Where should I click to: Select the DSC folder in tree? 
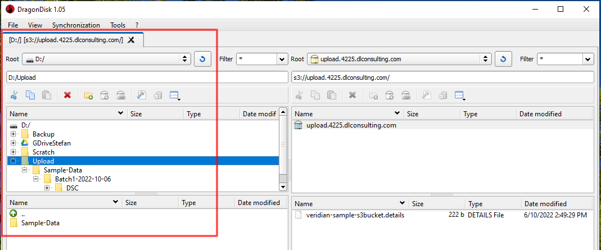pyautogui.click(x=73, y=188)
